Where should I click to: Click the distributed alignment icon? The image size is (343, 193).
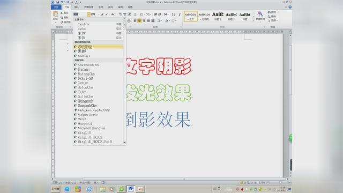click(x=153, y=20)
